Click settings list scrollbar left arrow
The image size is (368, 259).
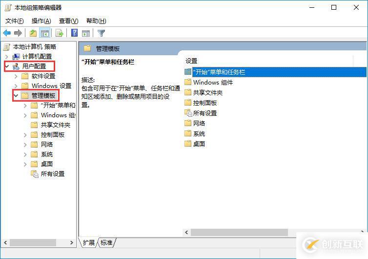tap(186, 233)
